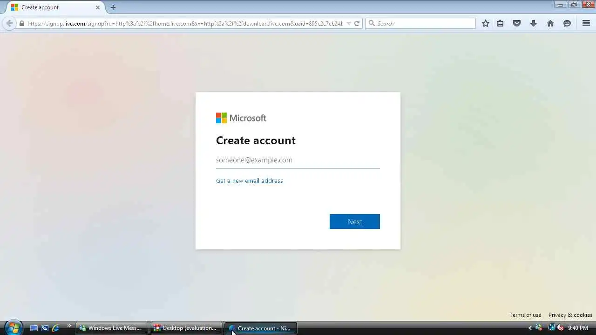
Task: Show bookmarks list icon in toolbar
Action: [500, 23]
